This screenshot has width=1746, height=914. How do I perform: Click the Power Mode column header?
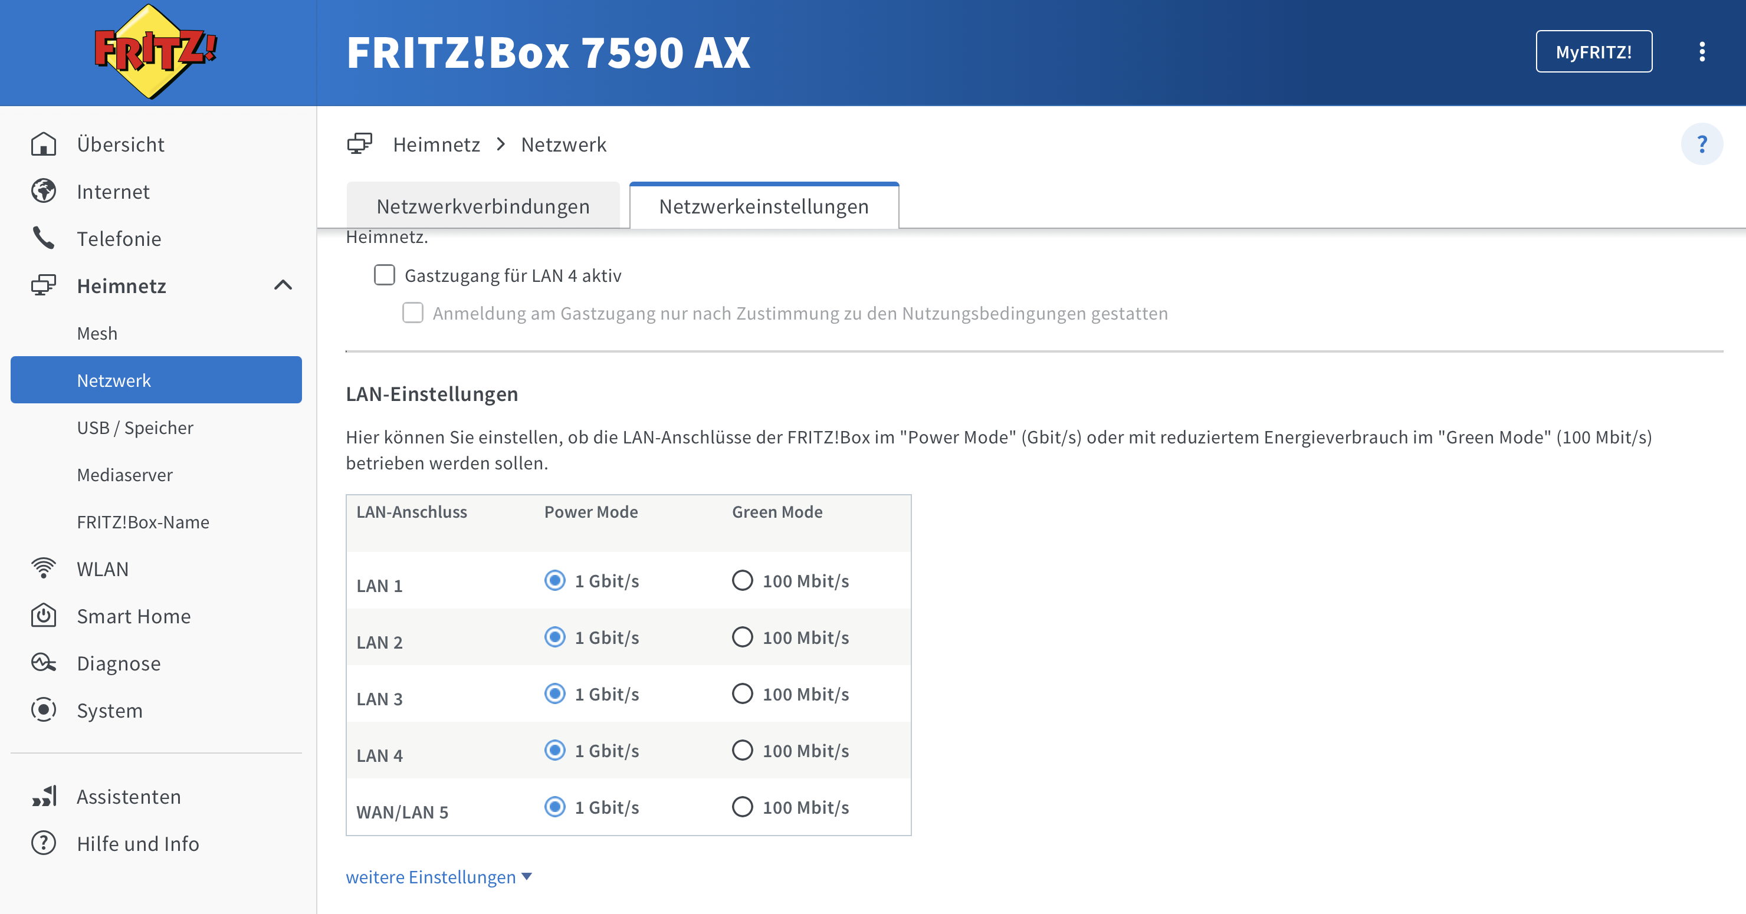(x=591, y=511)
